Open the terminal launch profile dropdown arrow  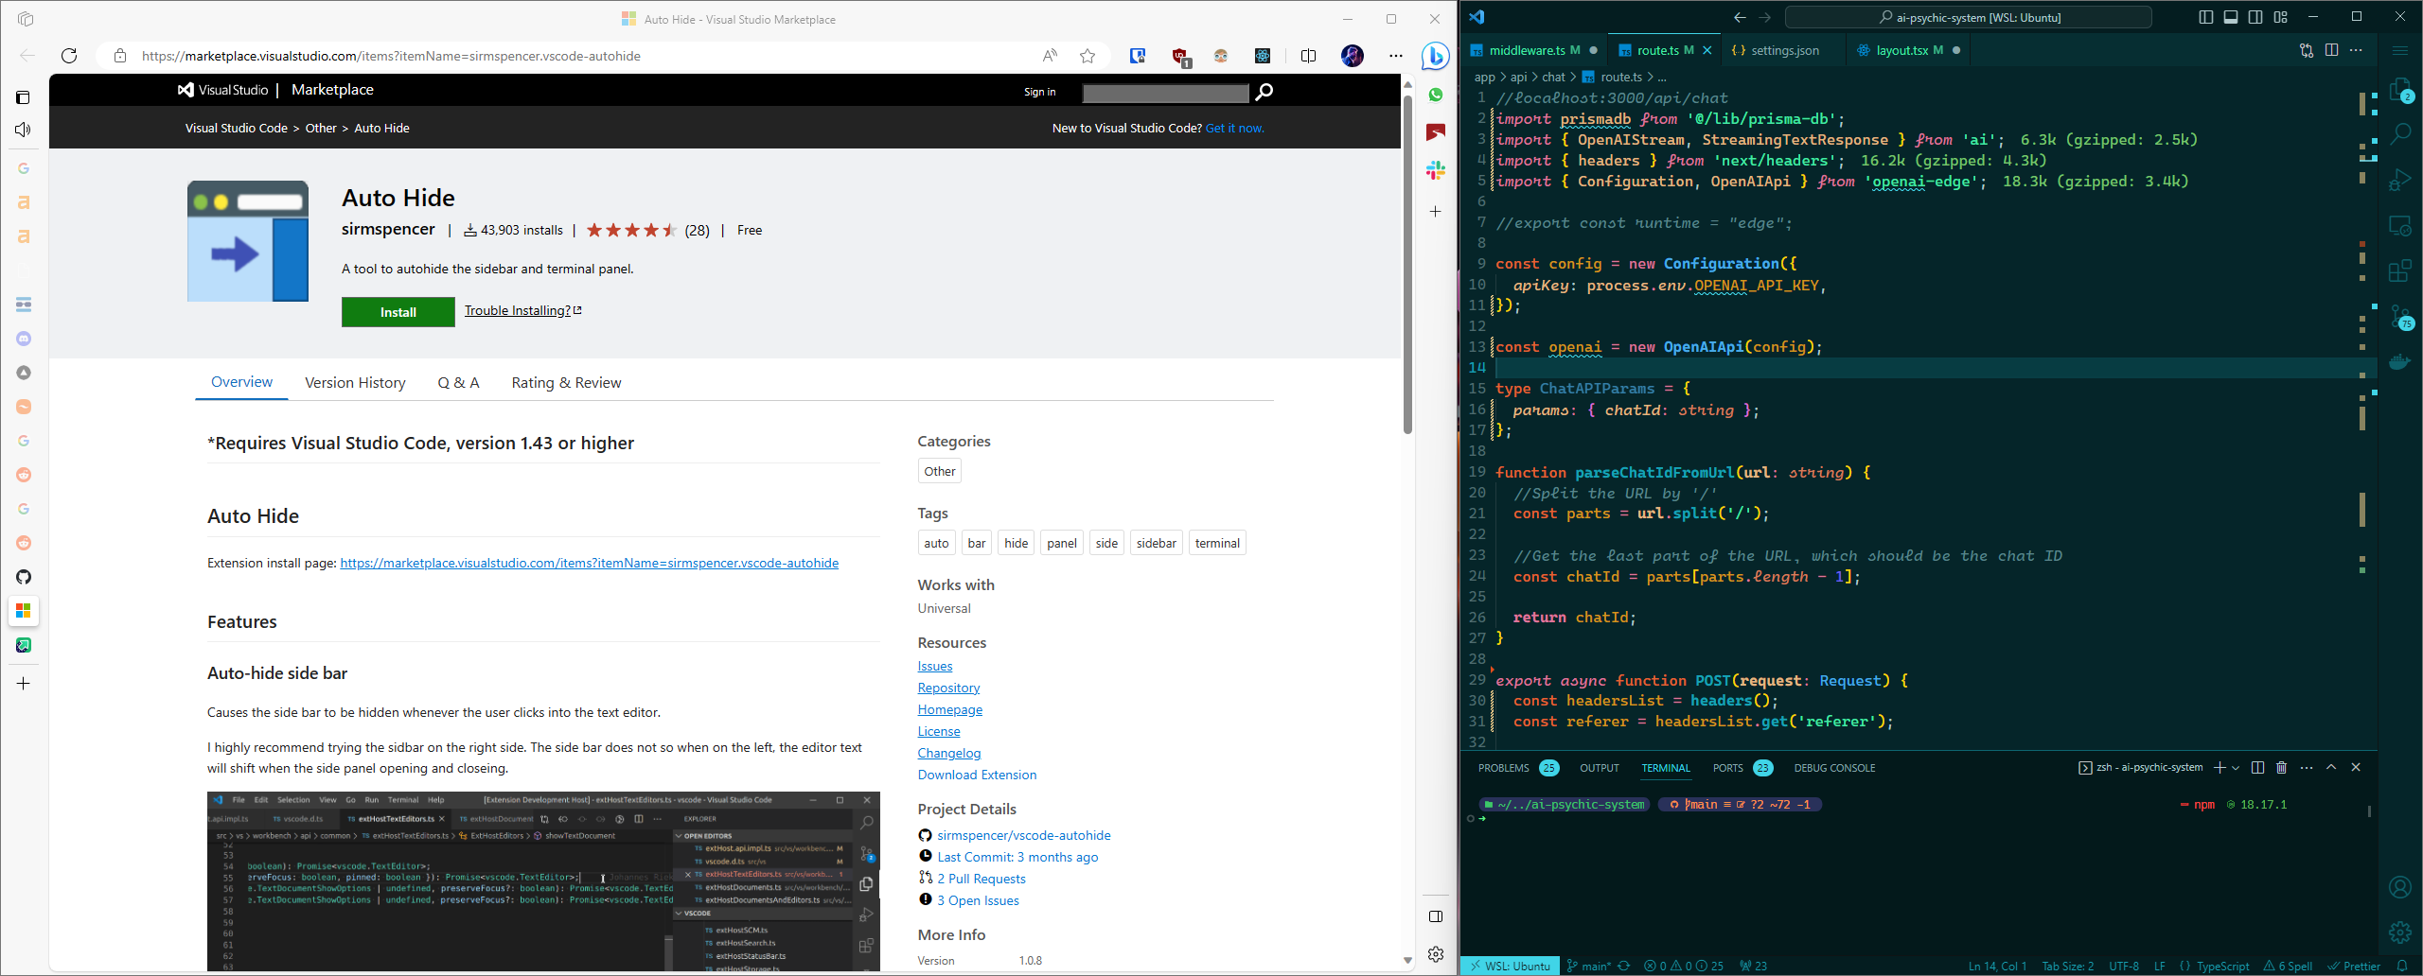(x=2234, y=768)
